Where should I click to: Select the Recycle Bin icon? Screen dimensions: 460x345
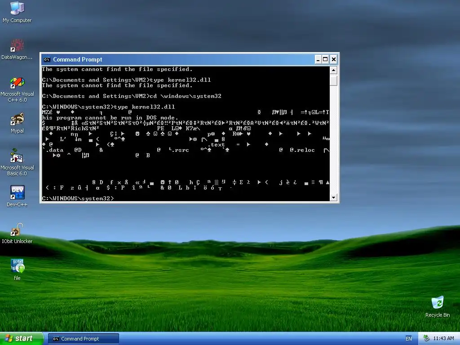point(438,306)
